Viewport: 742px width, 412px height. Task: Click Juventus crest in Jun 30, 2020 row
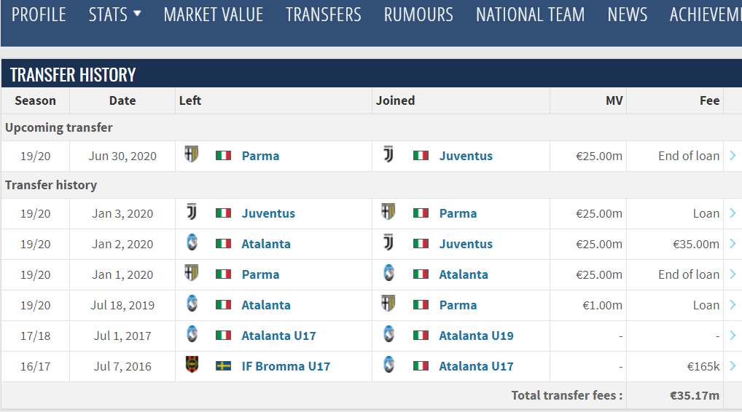[388, 154]
